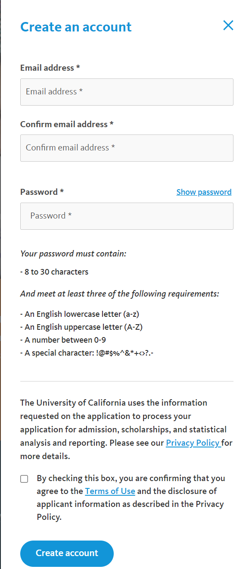Click the English uppercase letter requirement line

[x=81, y=327]
